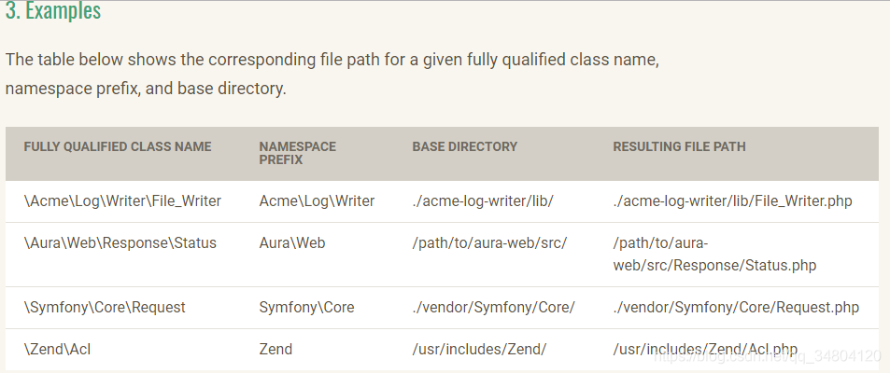
Task: Click the \Zend\Acl class name cell
Action: [57, 349]
